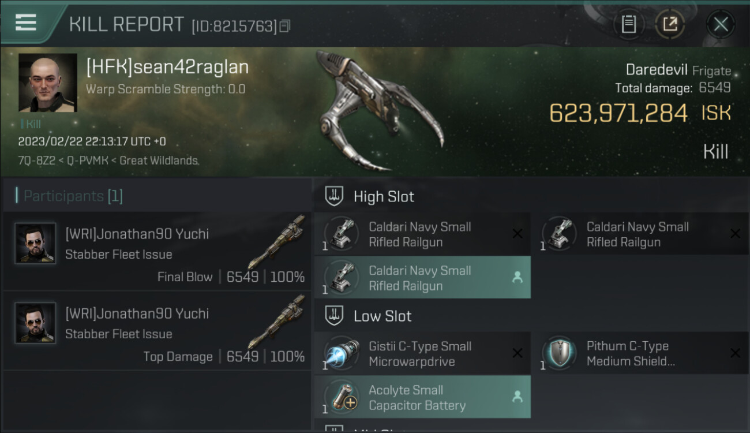Viewport: 750px width, 433px height.
Task: Click X mark on first Caldari Navy Railgun
Action: [517, 234]
